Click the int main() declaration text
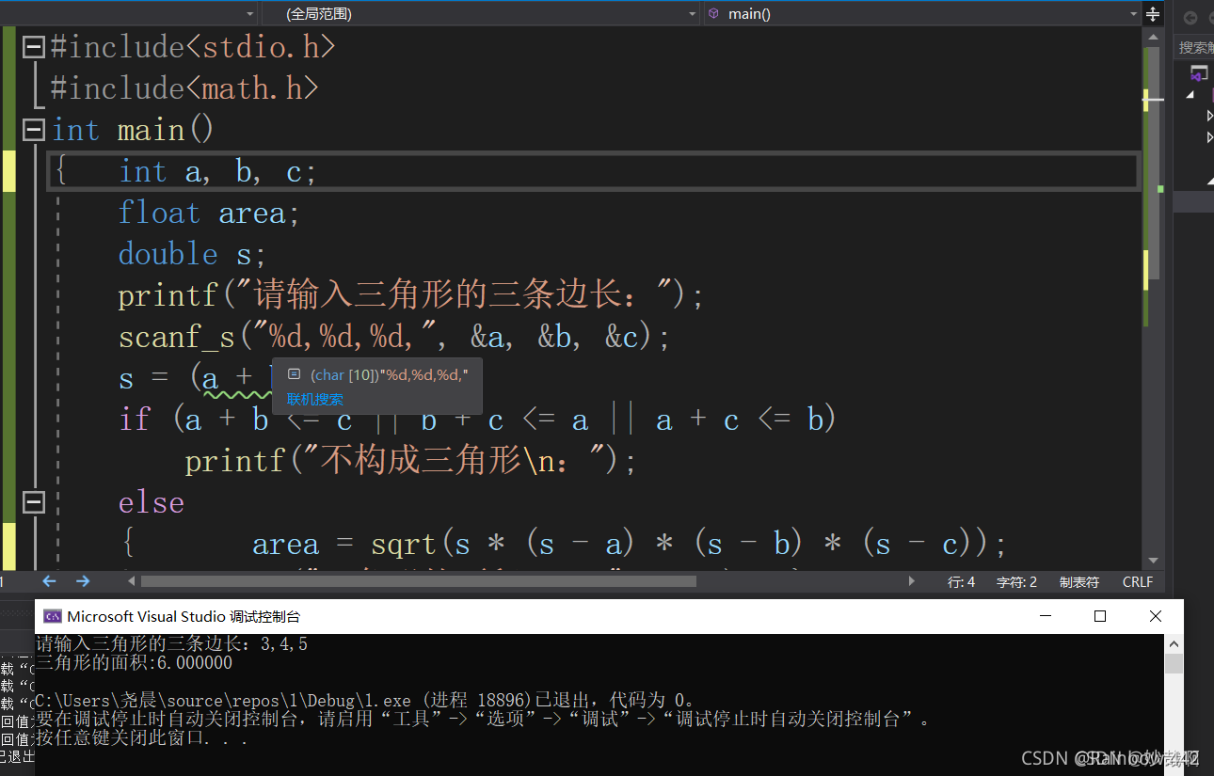Screen dimensions: 1214x776 coord(133,129)
